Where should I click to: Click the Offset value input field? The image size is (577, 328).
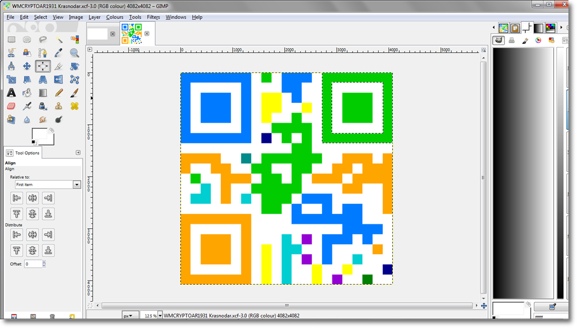33,263
